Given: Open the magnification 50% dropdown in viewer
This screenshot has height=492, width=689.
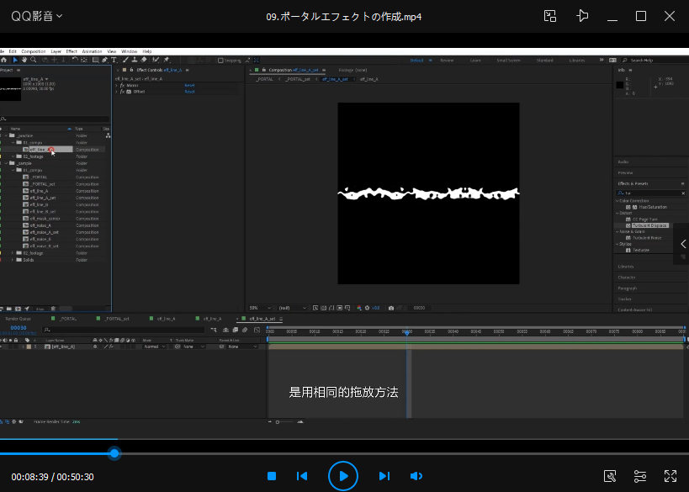Looking at the screenshot, I should [256, 308].
